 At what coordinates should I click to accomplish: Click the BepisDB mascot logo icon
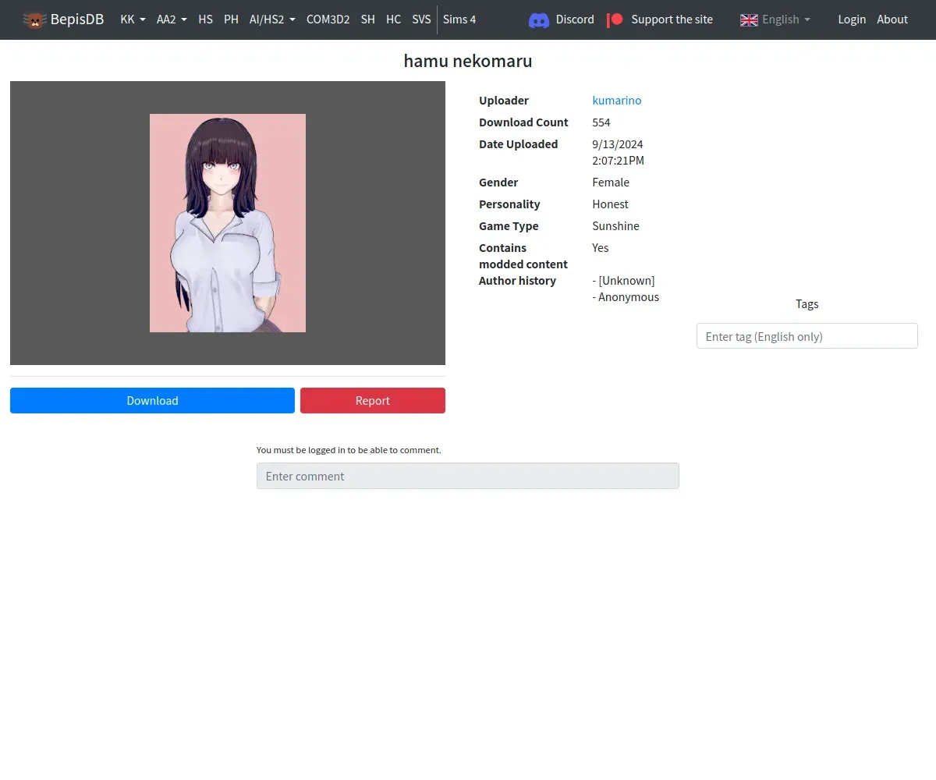click(35, 19)
